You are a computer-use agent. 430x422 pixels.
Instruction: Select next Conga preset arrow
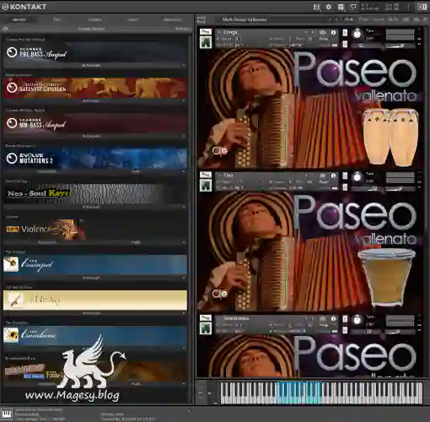[312, 32]
